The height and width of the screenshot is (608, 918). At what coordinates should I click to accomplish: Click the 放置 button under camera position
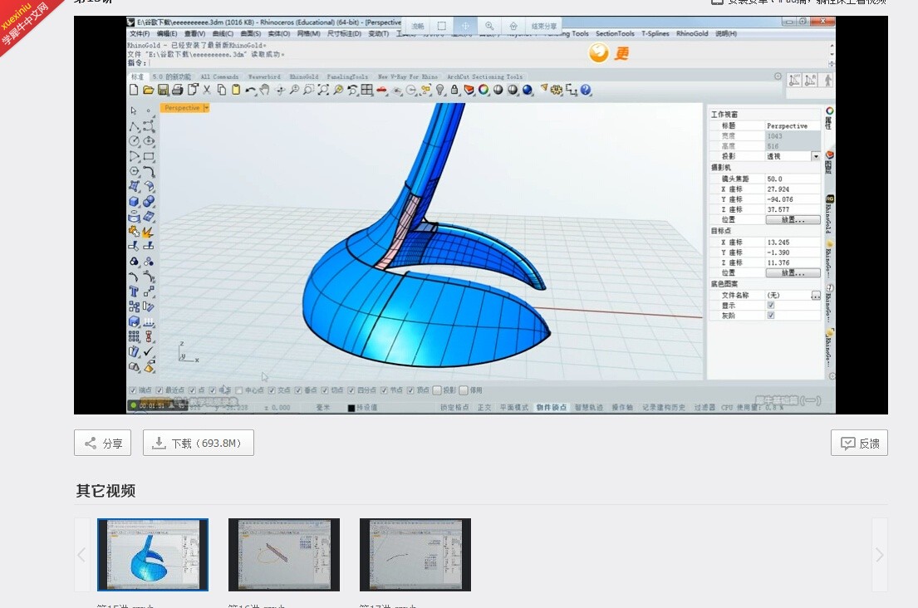point(793,220)
